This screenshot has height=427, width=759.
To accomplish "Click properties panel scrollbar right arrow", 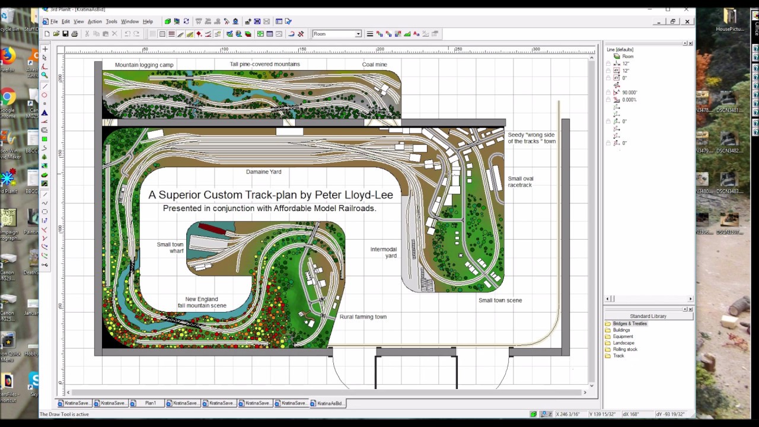I will tap(690, 299).
